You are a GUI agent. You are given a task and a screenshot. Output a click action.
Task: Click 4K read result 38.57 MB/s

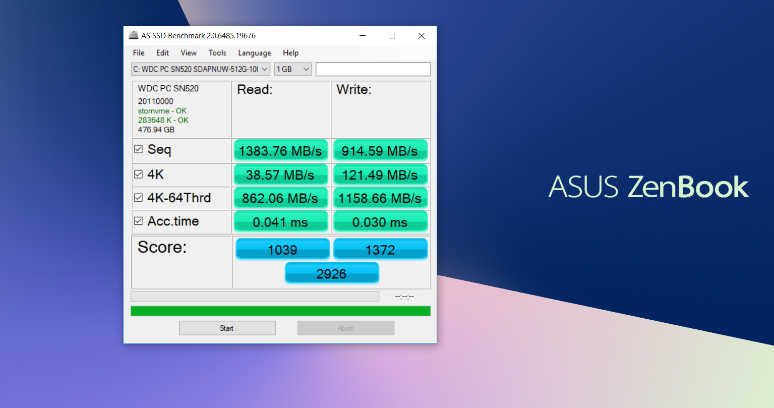(x=280, y=174)
